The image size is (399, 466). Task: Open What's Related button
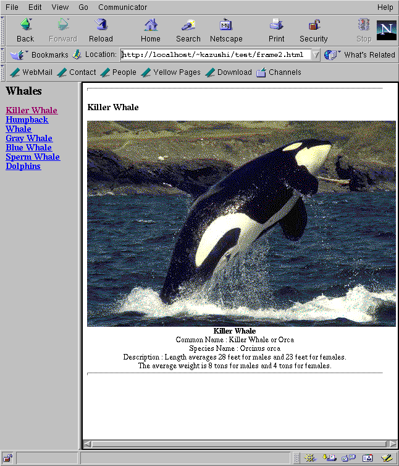[x=359, y=55]
